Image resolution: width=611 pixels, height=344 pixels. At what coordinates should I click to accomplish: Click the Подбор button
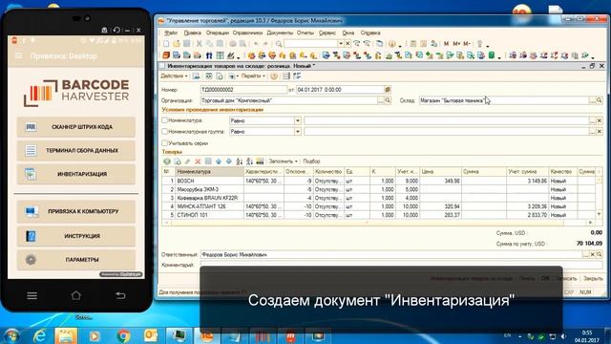click(311, 161)
